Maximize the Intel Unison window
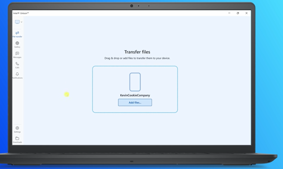This screenshot has width=283, height=169. [x=238, y=13]
